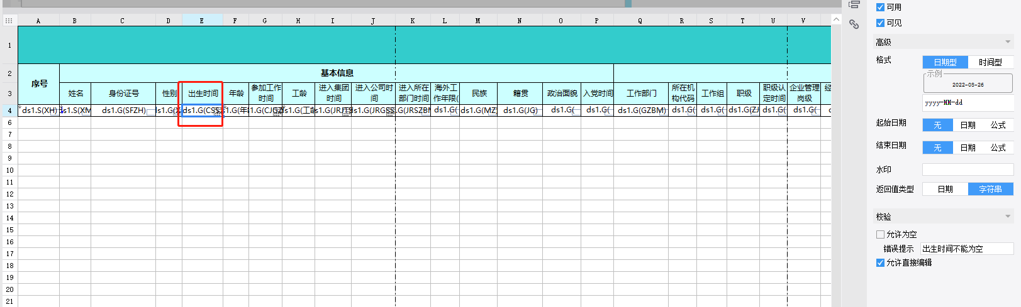The width and height of the screenshot is (1021, 307).
Task: Set 起始日期 to 公式
Action: [998, 125]
